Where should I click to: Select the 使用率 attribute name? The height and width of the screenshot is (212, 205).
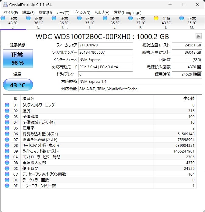pyautogui.click(x=28, y=128)
